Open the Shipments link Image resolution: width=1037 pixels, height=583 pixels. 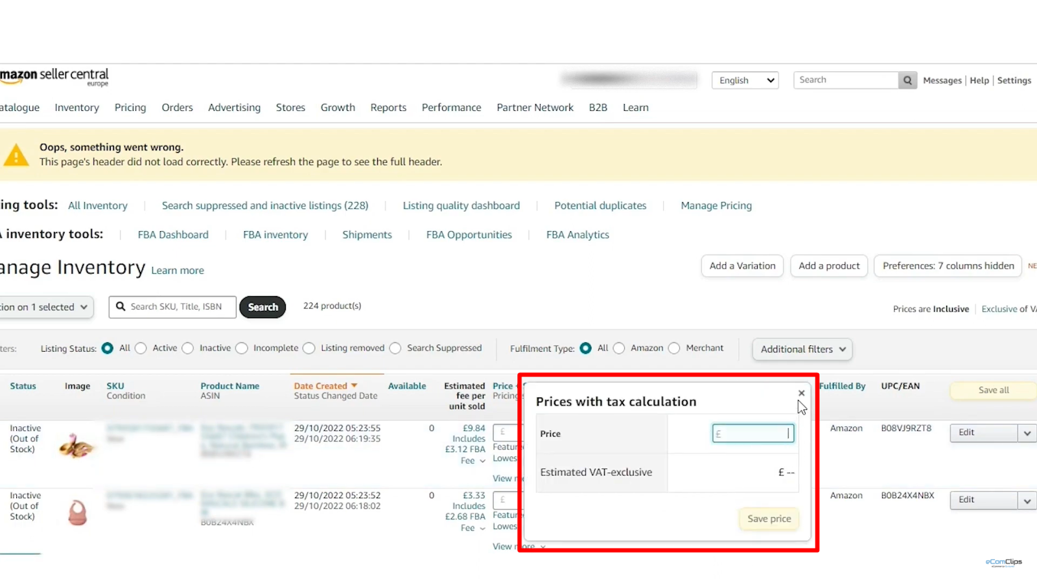367,234
